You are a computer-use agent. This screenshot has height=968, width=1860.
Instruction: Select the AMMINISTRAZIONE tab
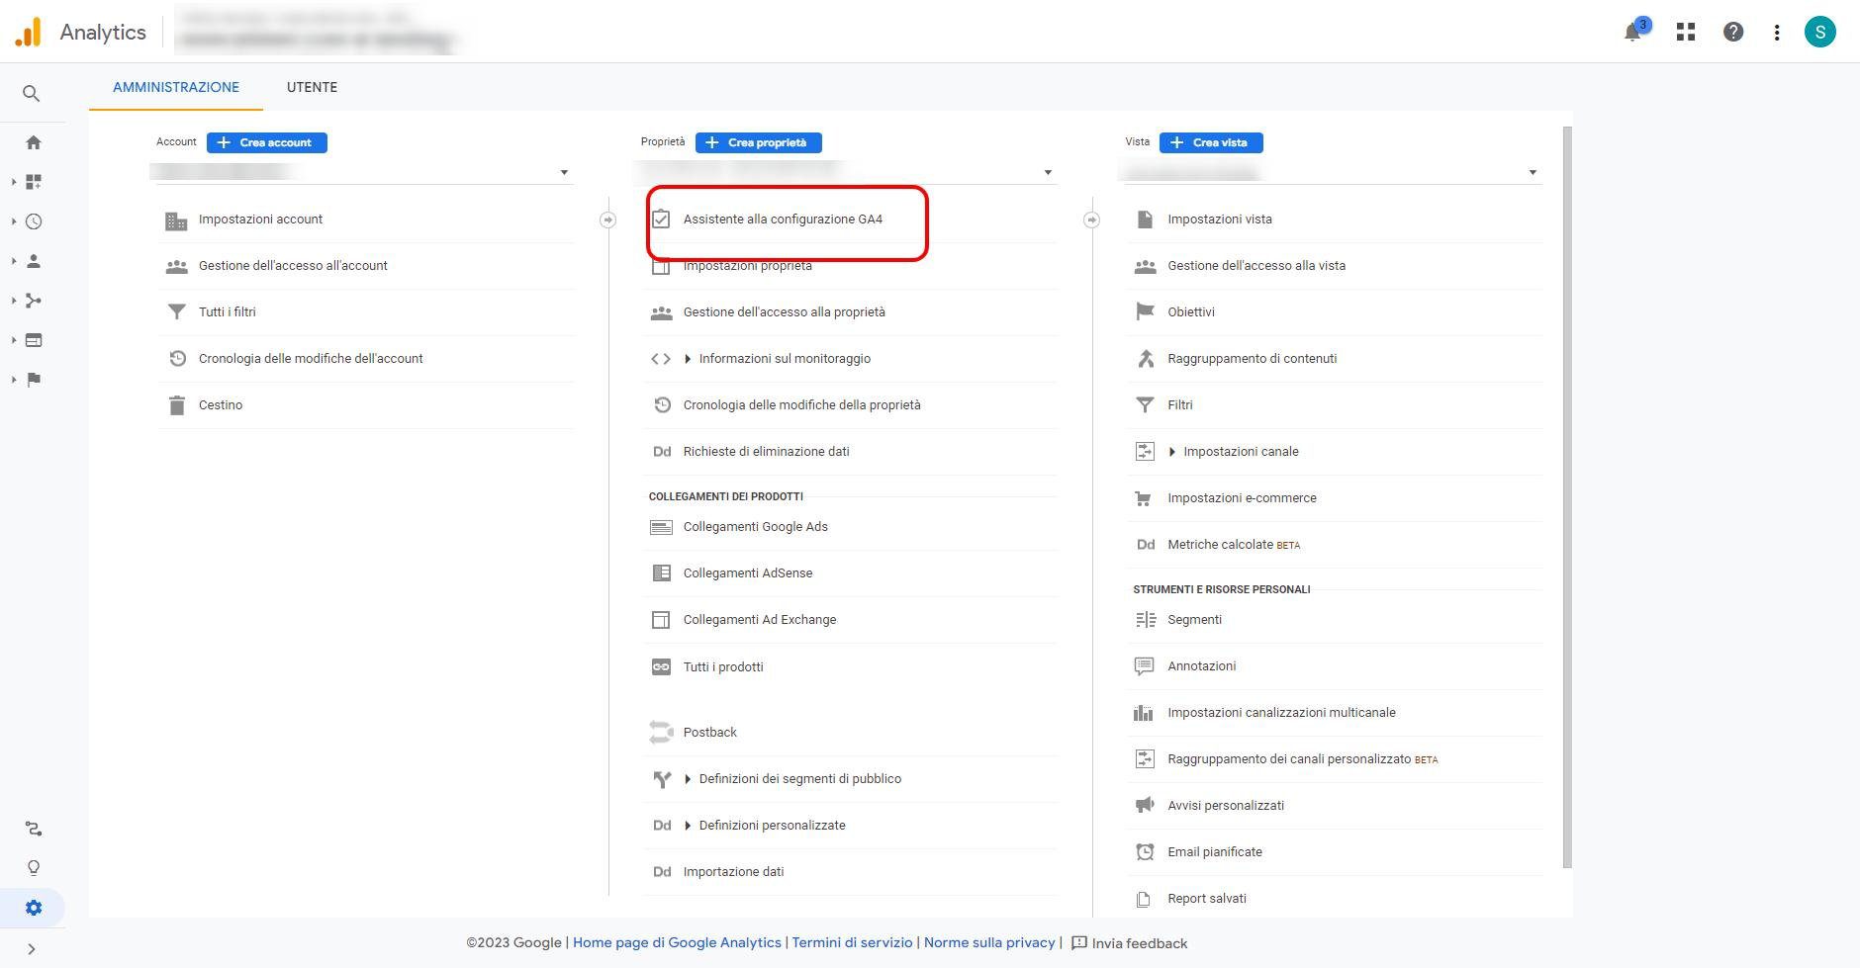click(x=176, y=87)
